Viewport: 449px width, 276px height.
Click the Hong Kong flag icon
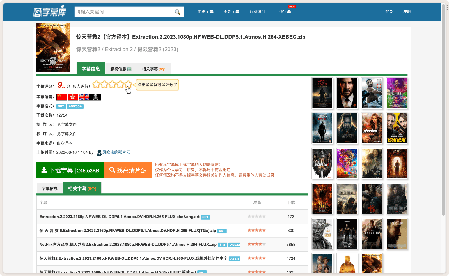(73, 97)
